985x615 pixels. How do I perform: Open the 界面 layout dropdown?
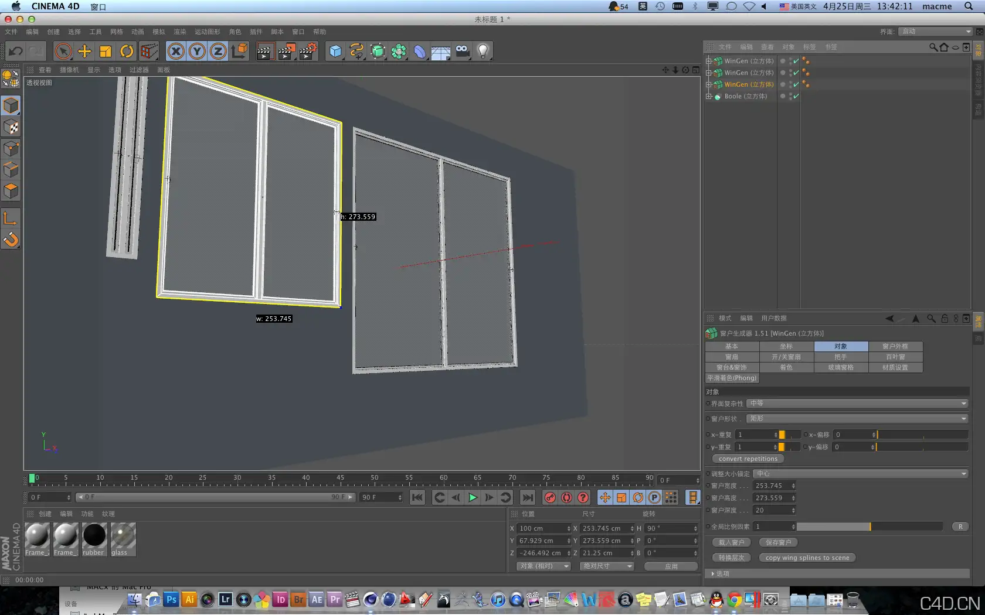pyautogui.click(x=935, y=32)
